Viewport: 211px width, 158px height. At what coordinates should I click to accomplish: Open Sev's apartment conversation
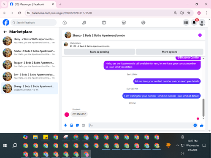coord(30,76)
